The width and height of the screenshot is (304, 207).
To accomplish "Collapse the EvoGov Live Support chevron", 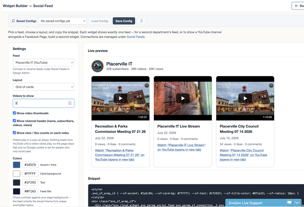I will (x=297, y=203).
